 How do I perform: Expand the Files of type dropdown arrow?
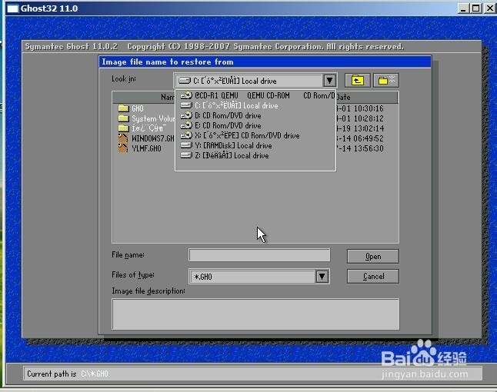click(x=322, y=277)
